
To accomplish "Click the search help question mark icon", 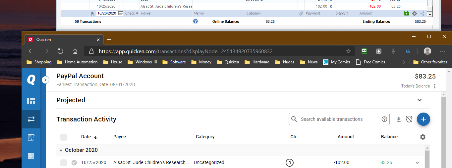I will [x=384, y=119].
